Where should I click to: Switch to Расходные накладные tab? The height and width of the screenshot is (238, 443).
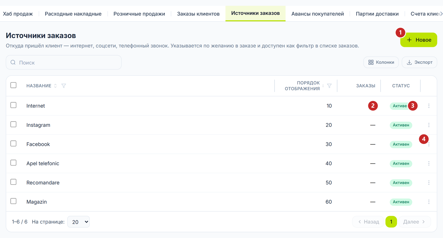point(73,14)
